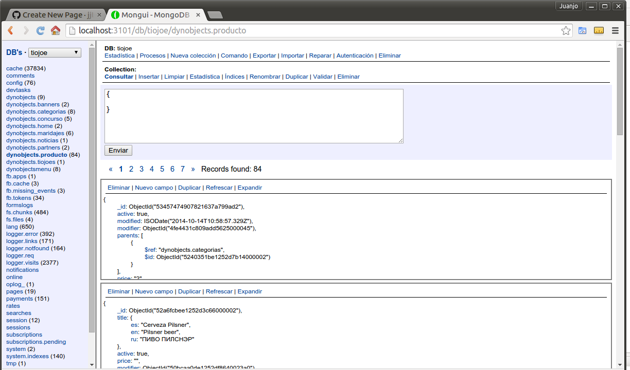
Task: Open the lang collection
Action: tap(11, 227)
